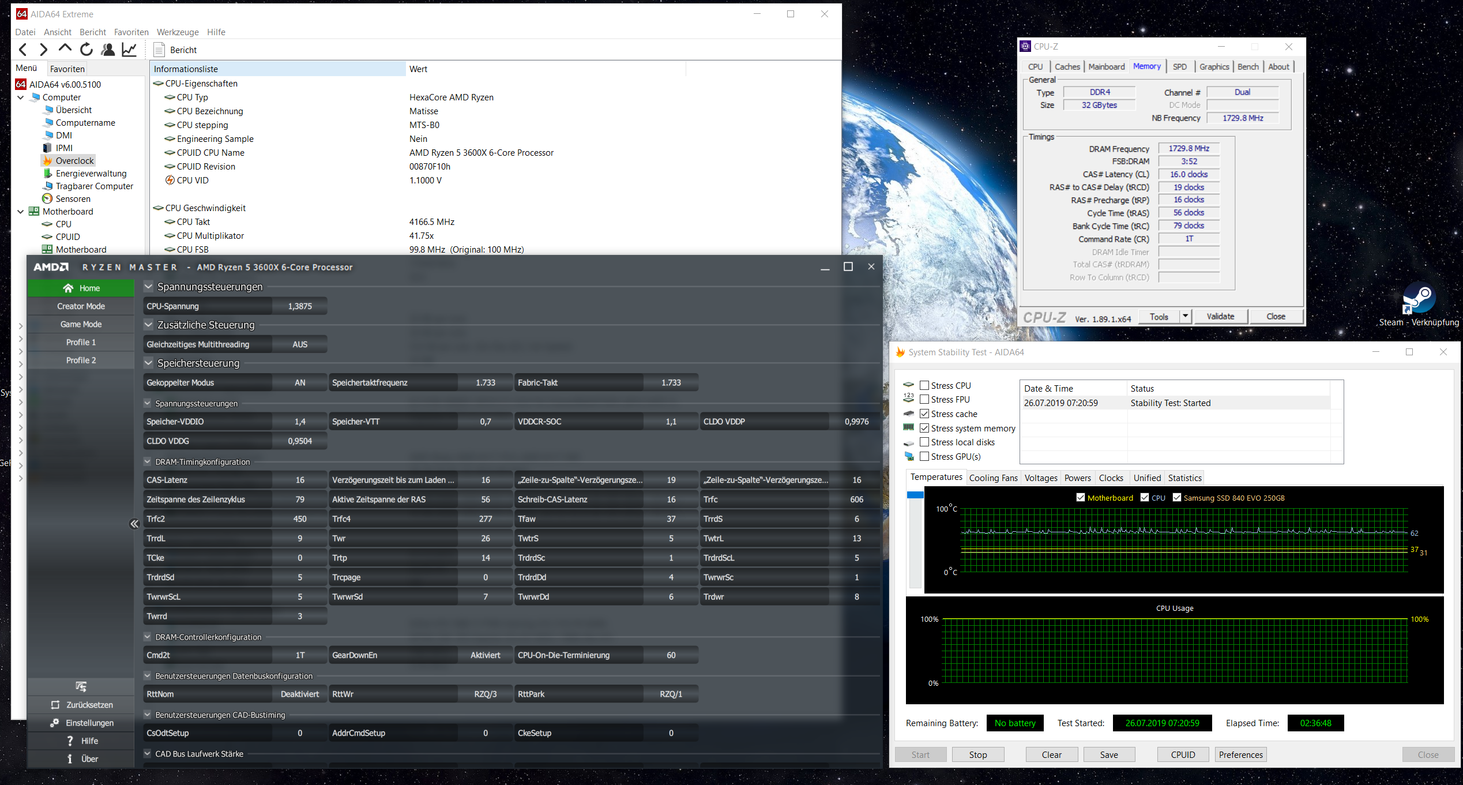Click the AIDA64 back navigation arrow
Image resolution: width=1463 pixels, height=785 pixels.
click(x=23, y=50)
